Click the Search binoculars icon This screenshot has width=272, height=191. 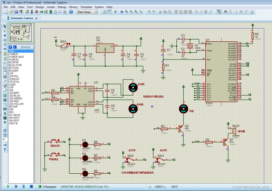tap(225, 12)
